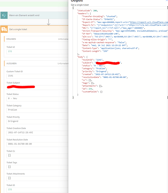Click the Ticket Tags value field
168x193 pixels.
point(37,167)
